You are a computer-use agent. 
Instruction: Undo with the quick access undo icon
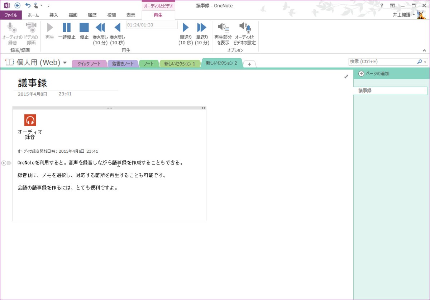click(28, 5)
